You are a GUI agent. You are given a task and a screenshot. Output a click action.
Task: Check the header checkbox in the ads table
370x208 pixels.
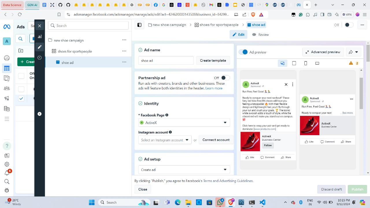21,76
